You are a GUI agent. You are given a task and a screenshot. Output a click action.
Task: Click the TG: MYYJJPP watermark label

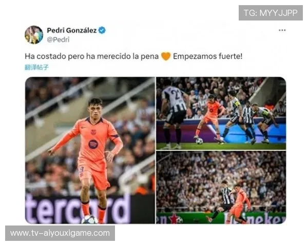[x=271, y=13]
